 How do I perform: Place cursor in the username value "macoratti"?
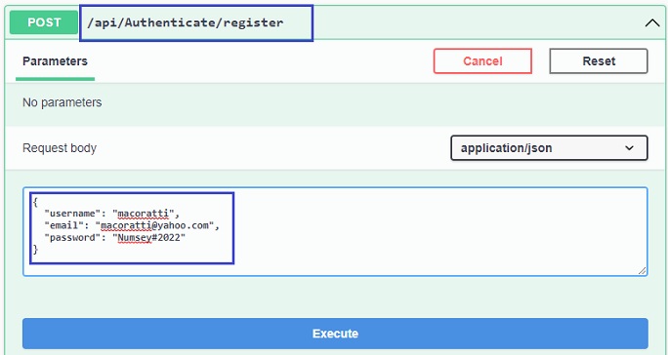(x=144, y=214)
